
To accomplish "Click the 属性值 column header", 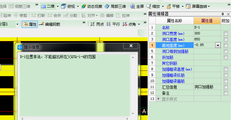I will [207, 21].
